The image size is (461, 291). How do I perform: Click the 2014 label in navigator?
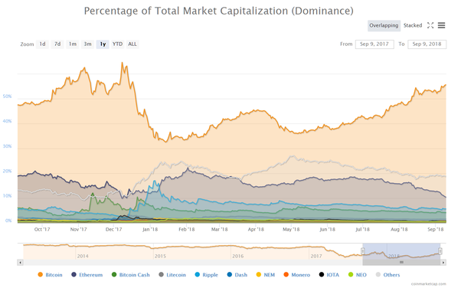point(83,257)
